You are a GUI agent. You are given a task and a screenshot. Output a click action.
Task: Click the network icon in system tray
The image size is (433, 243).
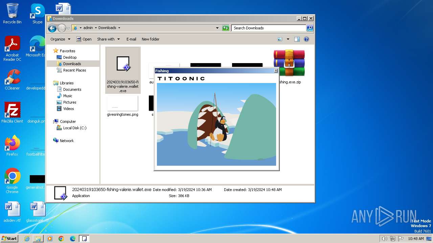click(x=392, y=239)
